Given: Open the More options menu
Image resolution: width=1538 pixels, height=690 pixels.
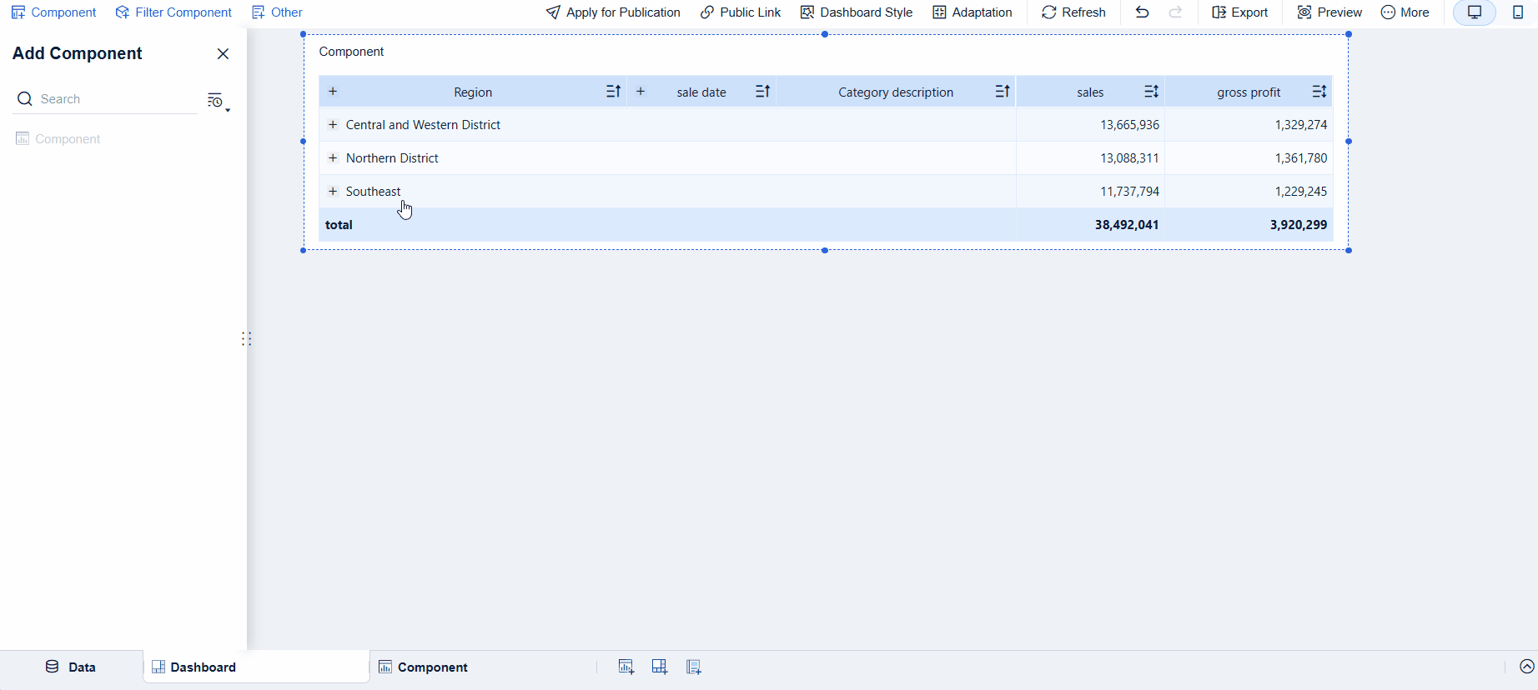Looking at the screenshot, I should click(x=1405, y=12).
